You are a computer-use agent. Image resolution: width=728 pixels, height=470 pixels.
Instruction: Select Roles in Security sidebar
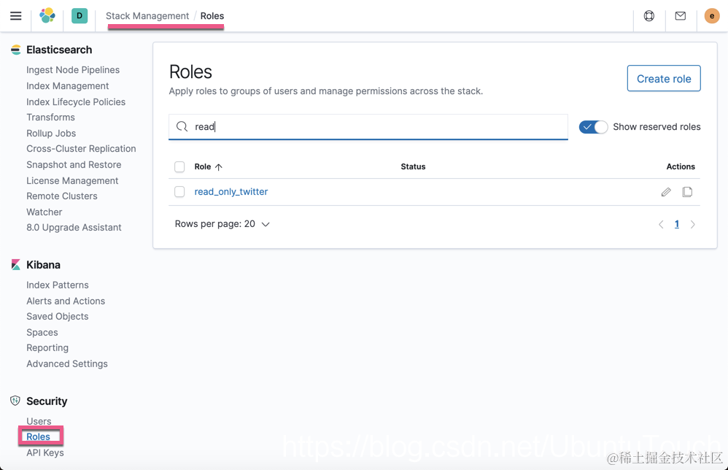38,436
